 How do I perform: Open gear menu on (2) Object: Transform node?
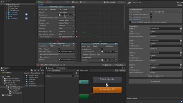pos(73,43)
